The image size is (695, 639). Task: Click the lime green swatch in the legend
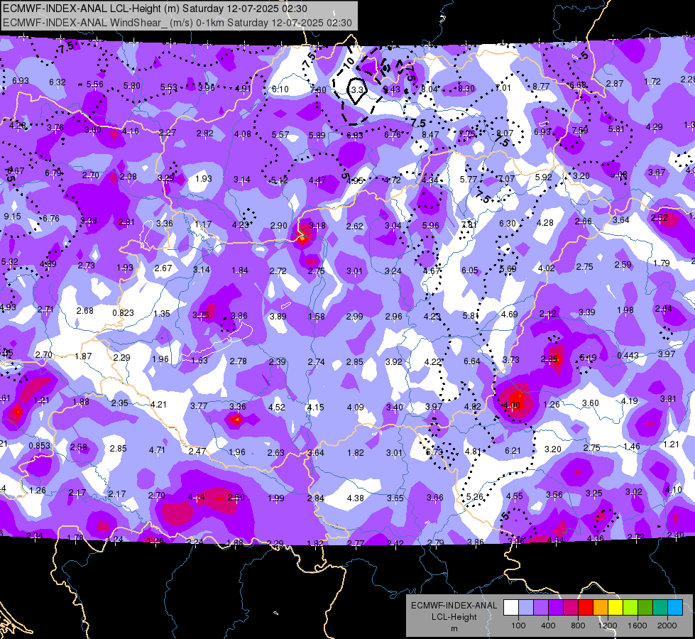click(x=630, y=608)
